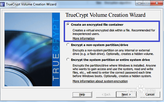Click the TrueCrypt title bar icon
Image resolution: width=164 pixels, height=102 pixels.
tap(2, 4)
